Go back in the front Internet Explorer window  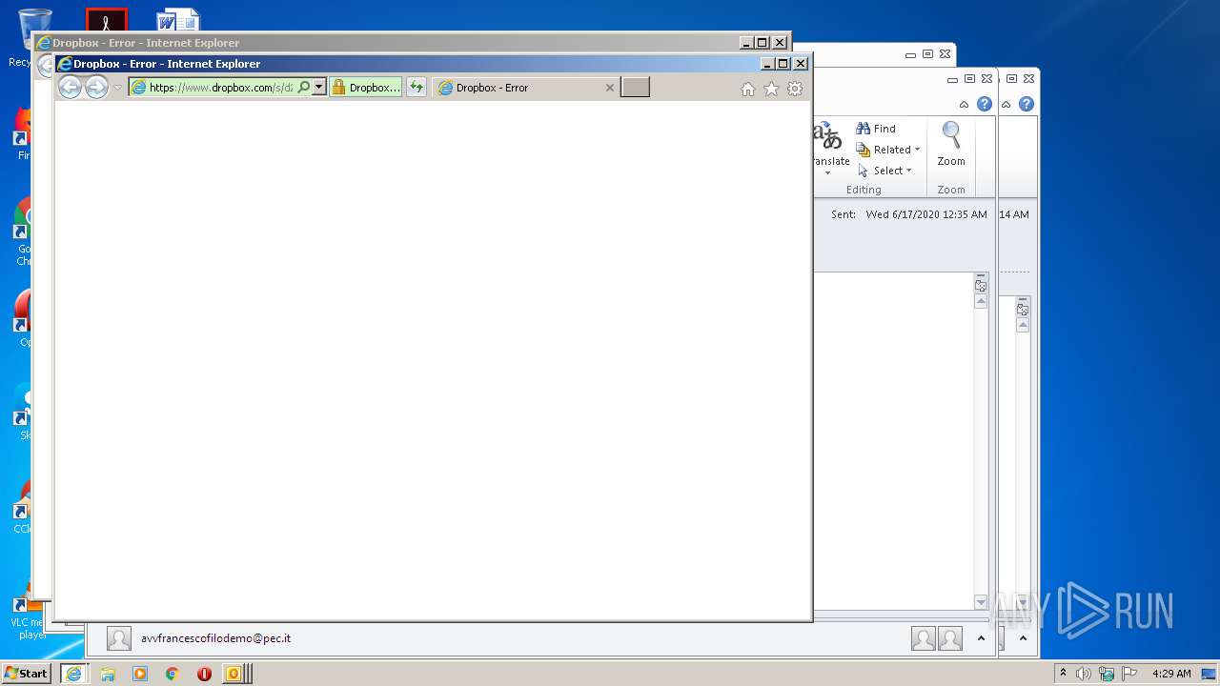70,87
